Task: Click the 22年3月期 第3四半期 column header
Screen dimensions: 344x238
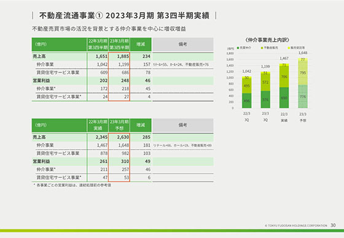Action: click(98, 44)
